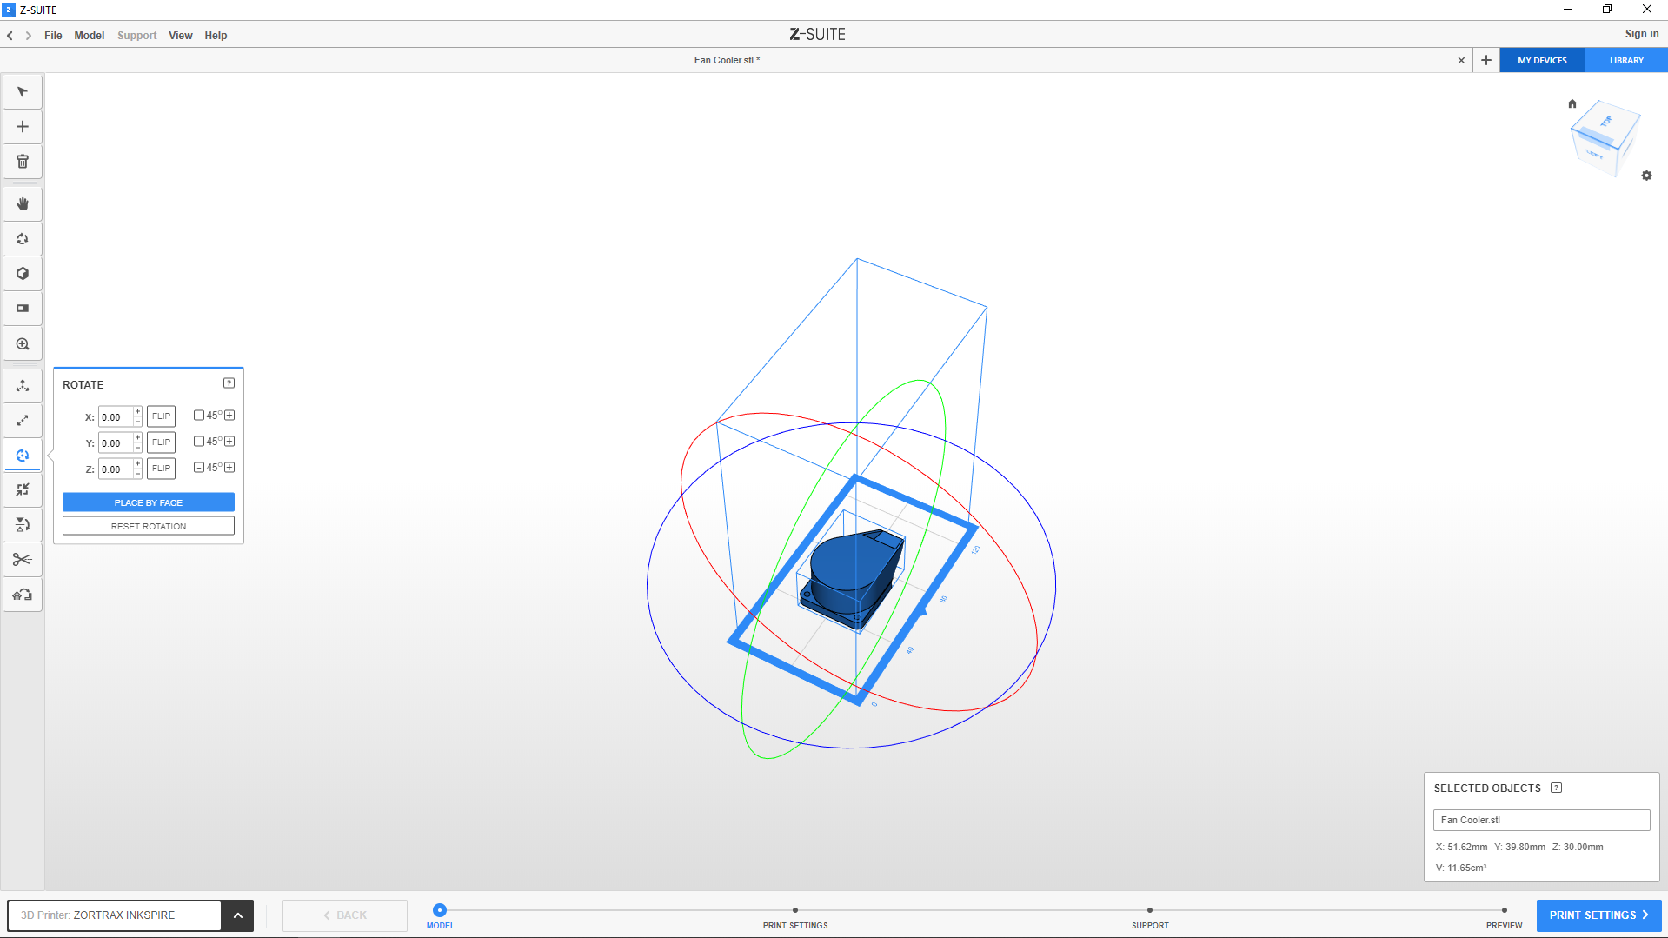Click the Place By Face button
Screen dimensions: 1668x938
149,502
